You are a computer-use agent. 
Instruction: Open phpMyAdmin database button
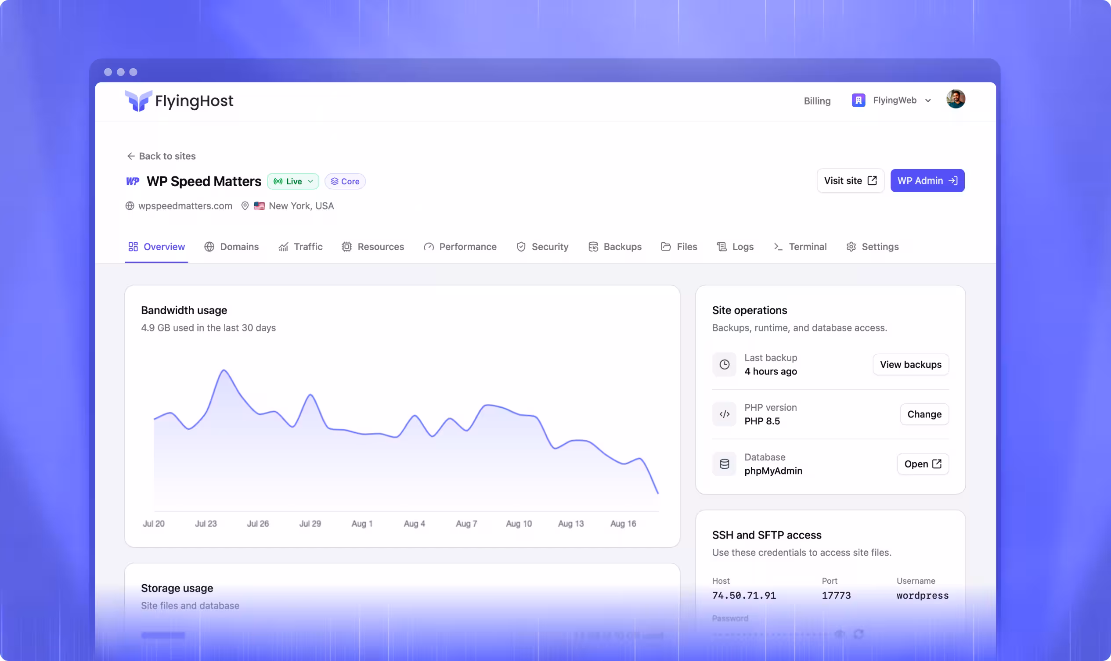point(923,464)
